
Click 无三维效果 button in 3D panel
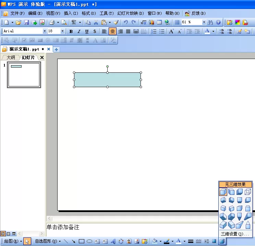tap(235, 185)
